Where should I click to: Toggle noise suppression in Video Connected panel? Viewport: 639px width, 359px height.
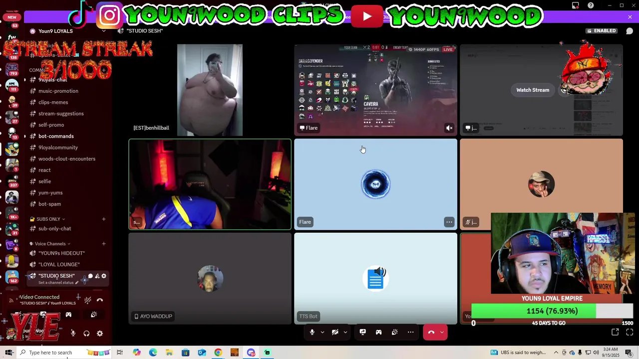coord(88,300)
